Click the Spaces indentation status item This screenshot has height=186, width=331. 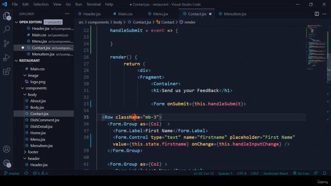click(225, 174)
